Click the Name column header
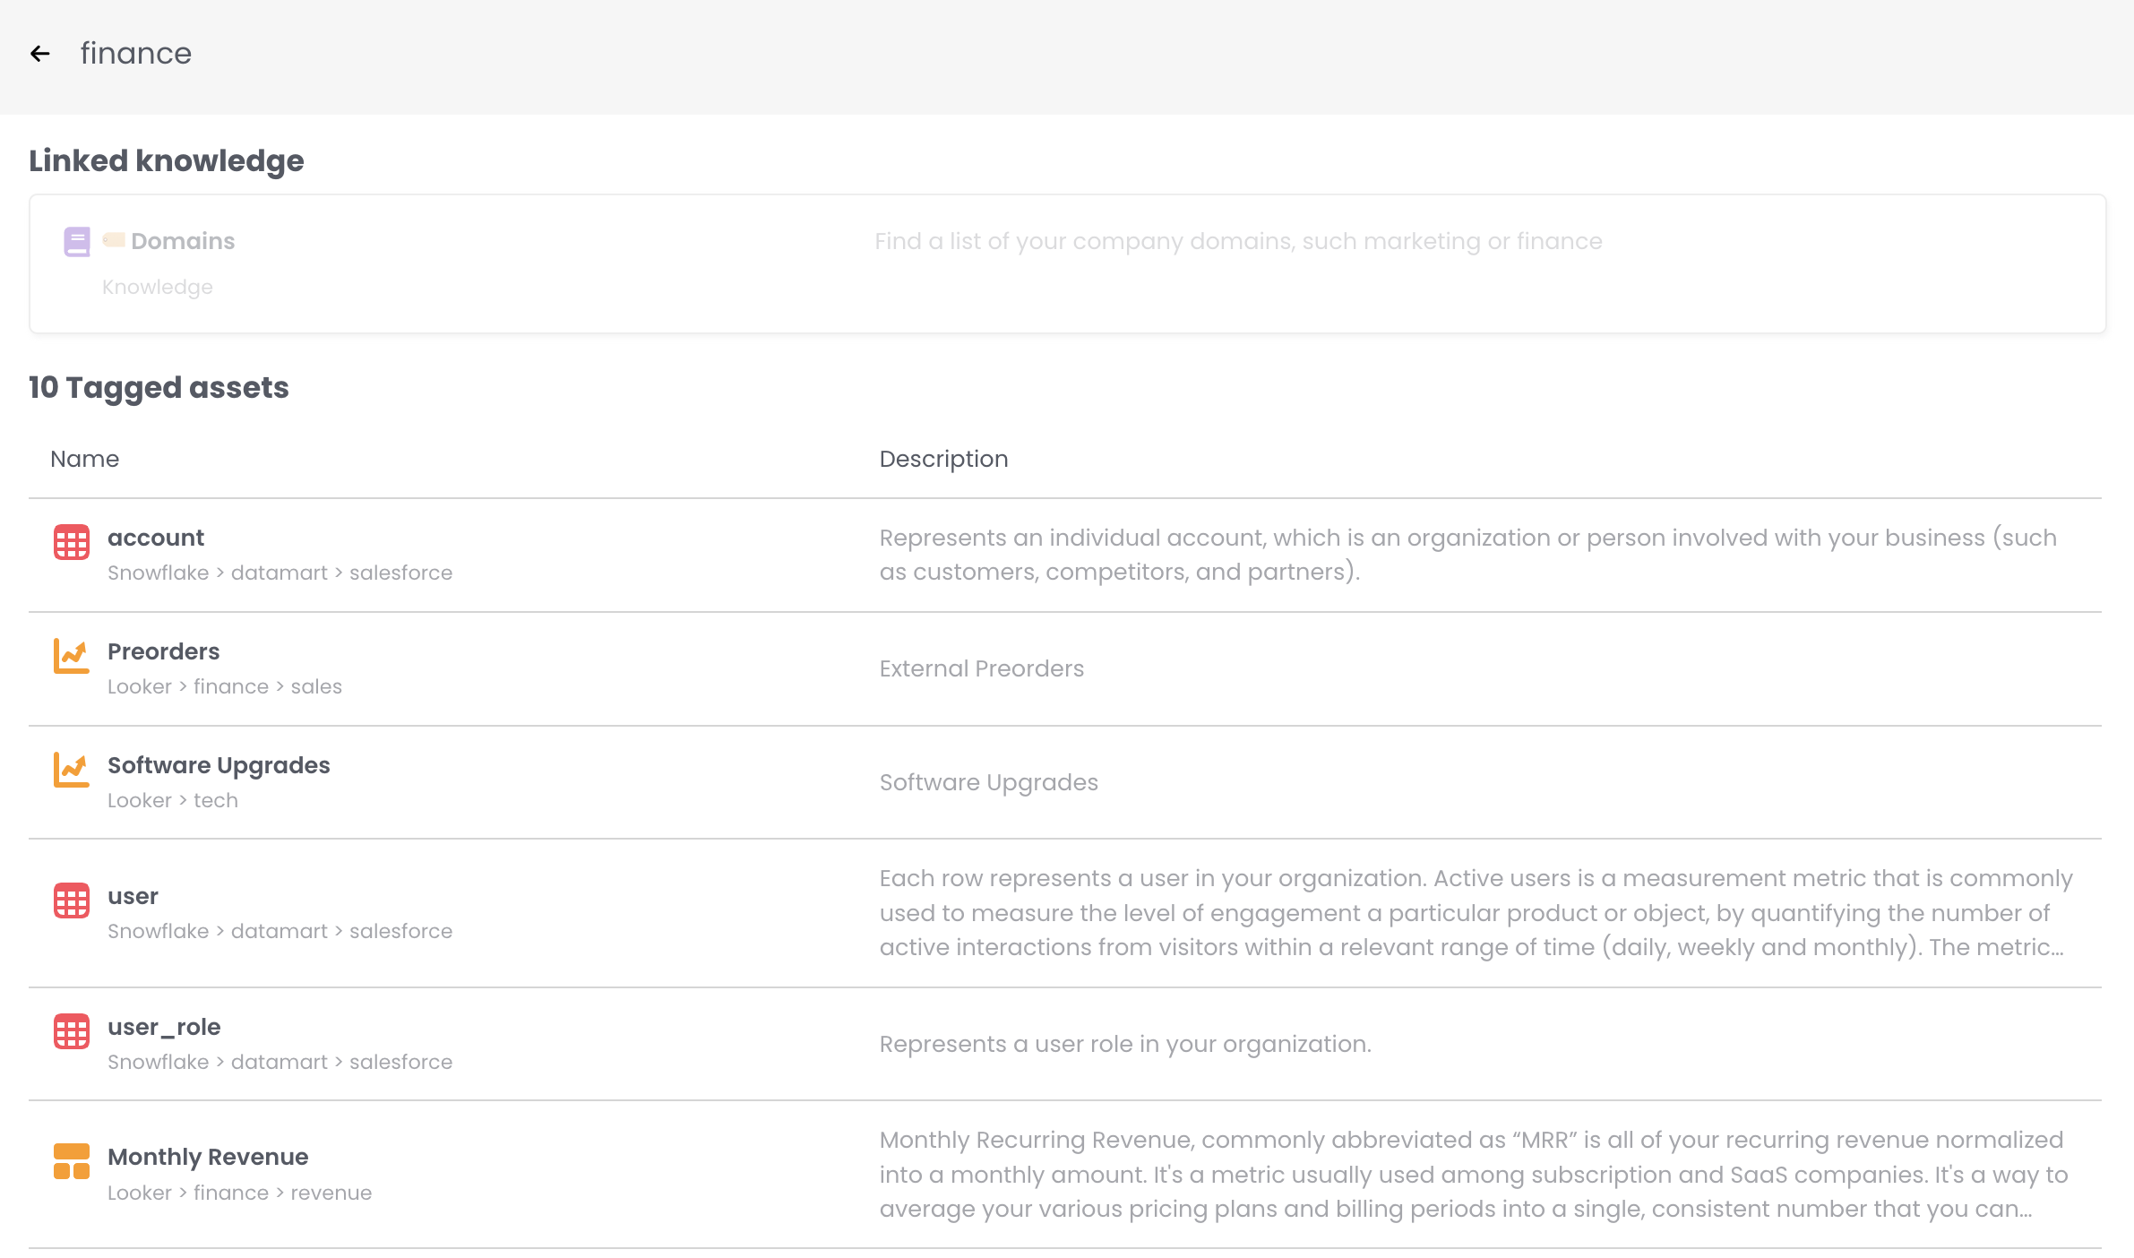 pos(84,459)
